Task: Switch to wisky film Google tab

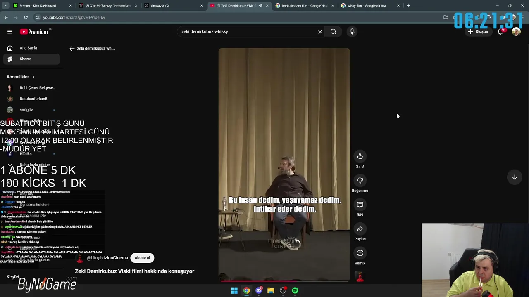Action: 370,6
